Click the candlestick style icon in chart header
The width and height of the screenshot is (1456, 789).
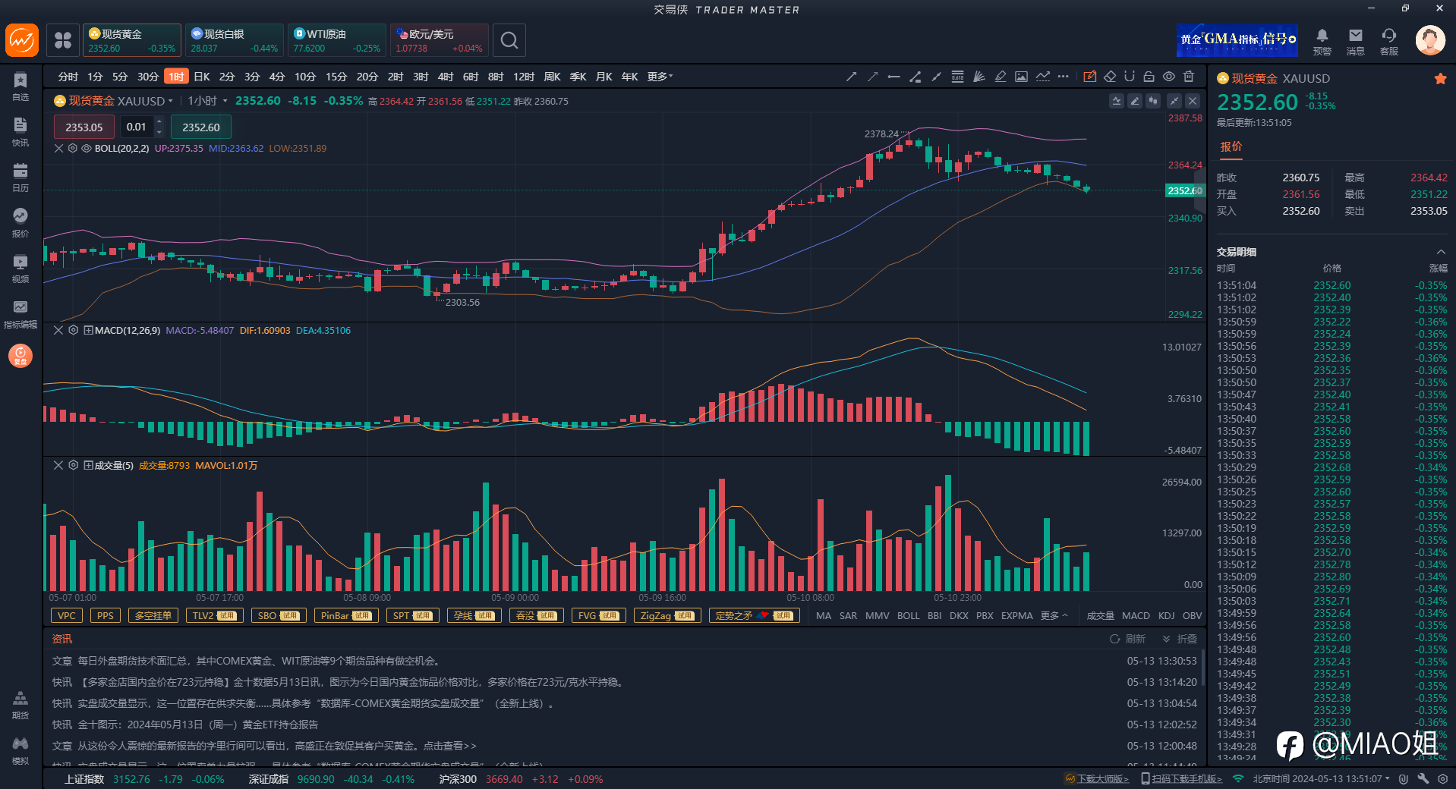(x=1153, y=101)
